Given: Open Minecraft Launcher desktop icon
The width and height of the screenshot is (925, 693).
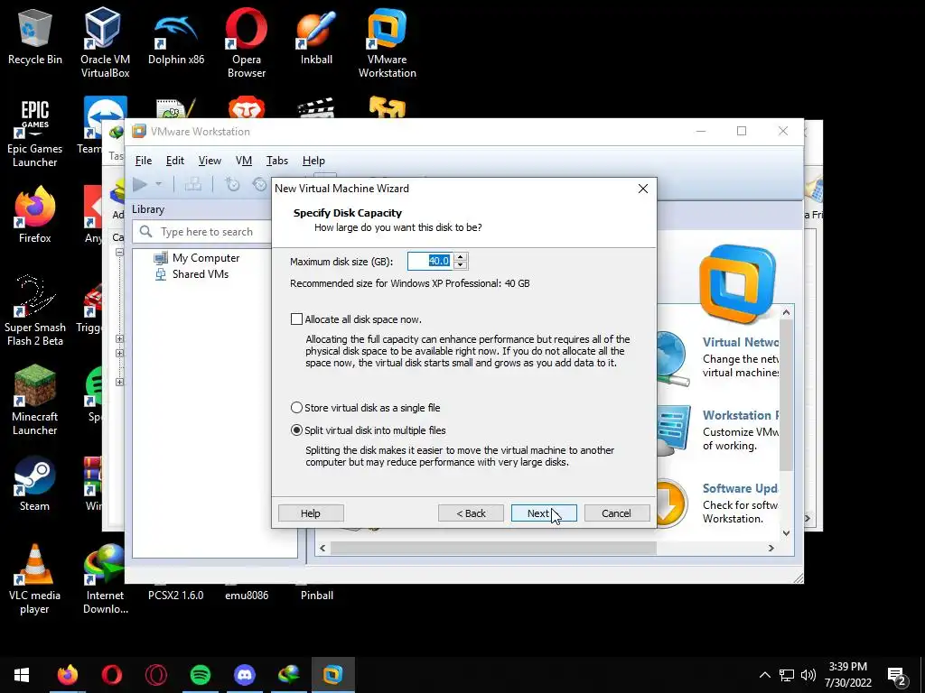Looking at the screenshot, I should click(x=35, y=401).
